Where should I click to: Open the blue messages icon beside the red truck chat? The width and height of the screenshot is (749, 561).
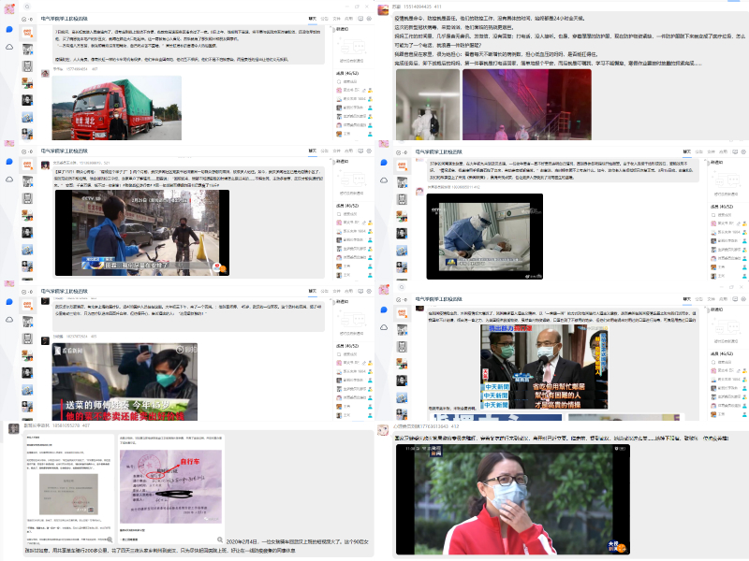click(x=9, y=30)
